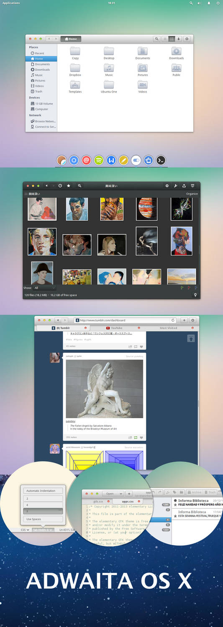Click the Home path button
This screenshot has height=627, width=223.
pos(71,39)
